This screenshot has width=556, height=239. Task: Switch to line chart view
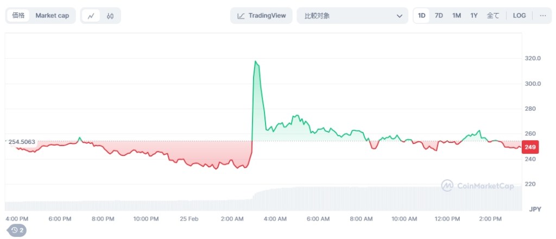pos(91,16)
